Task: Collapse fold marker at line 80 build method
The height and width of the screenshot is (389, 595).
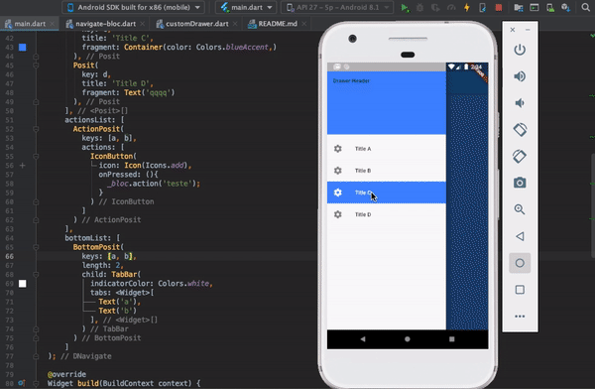Action: pos(36,383)
